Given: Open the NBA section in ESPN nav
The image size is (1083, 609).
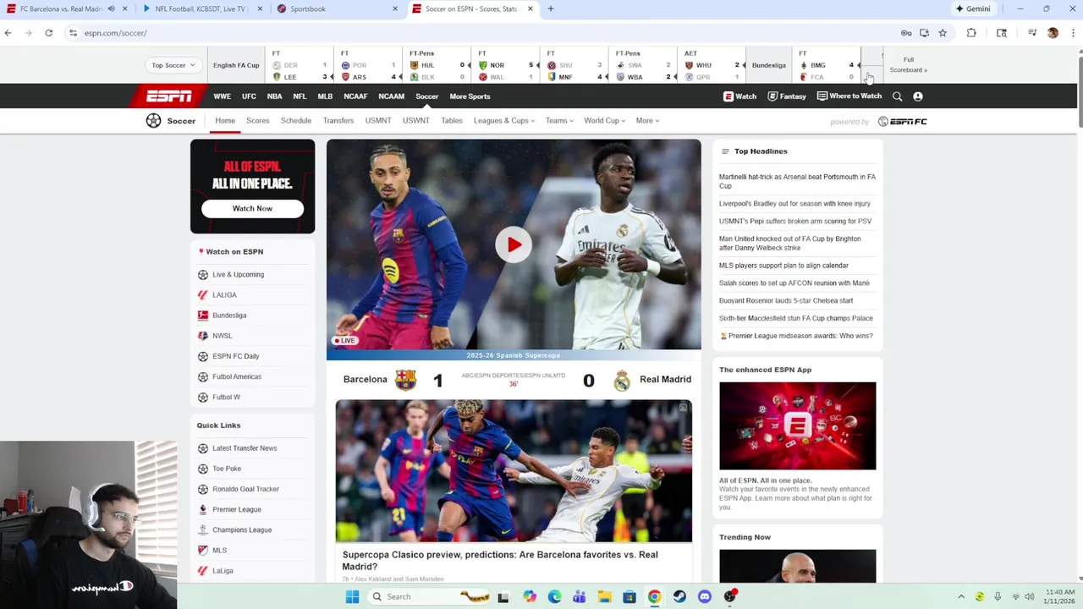Looking at the screenshot, I should 274,96.
